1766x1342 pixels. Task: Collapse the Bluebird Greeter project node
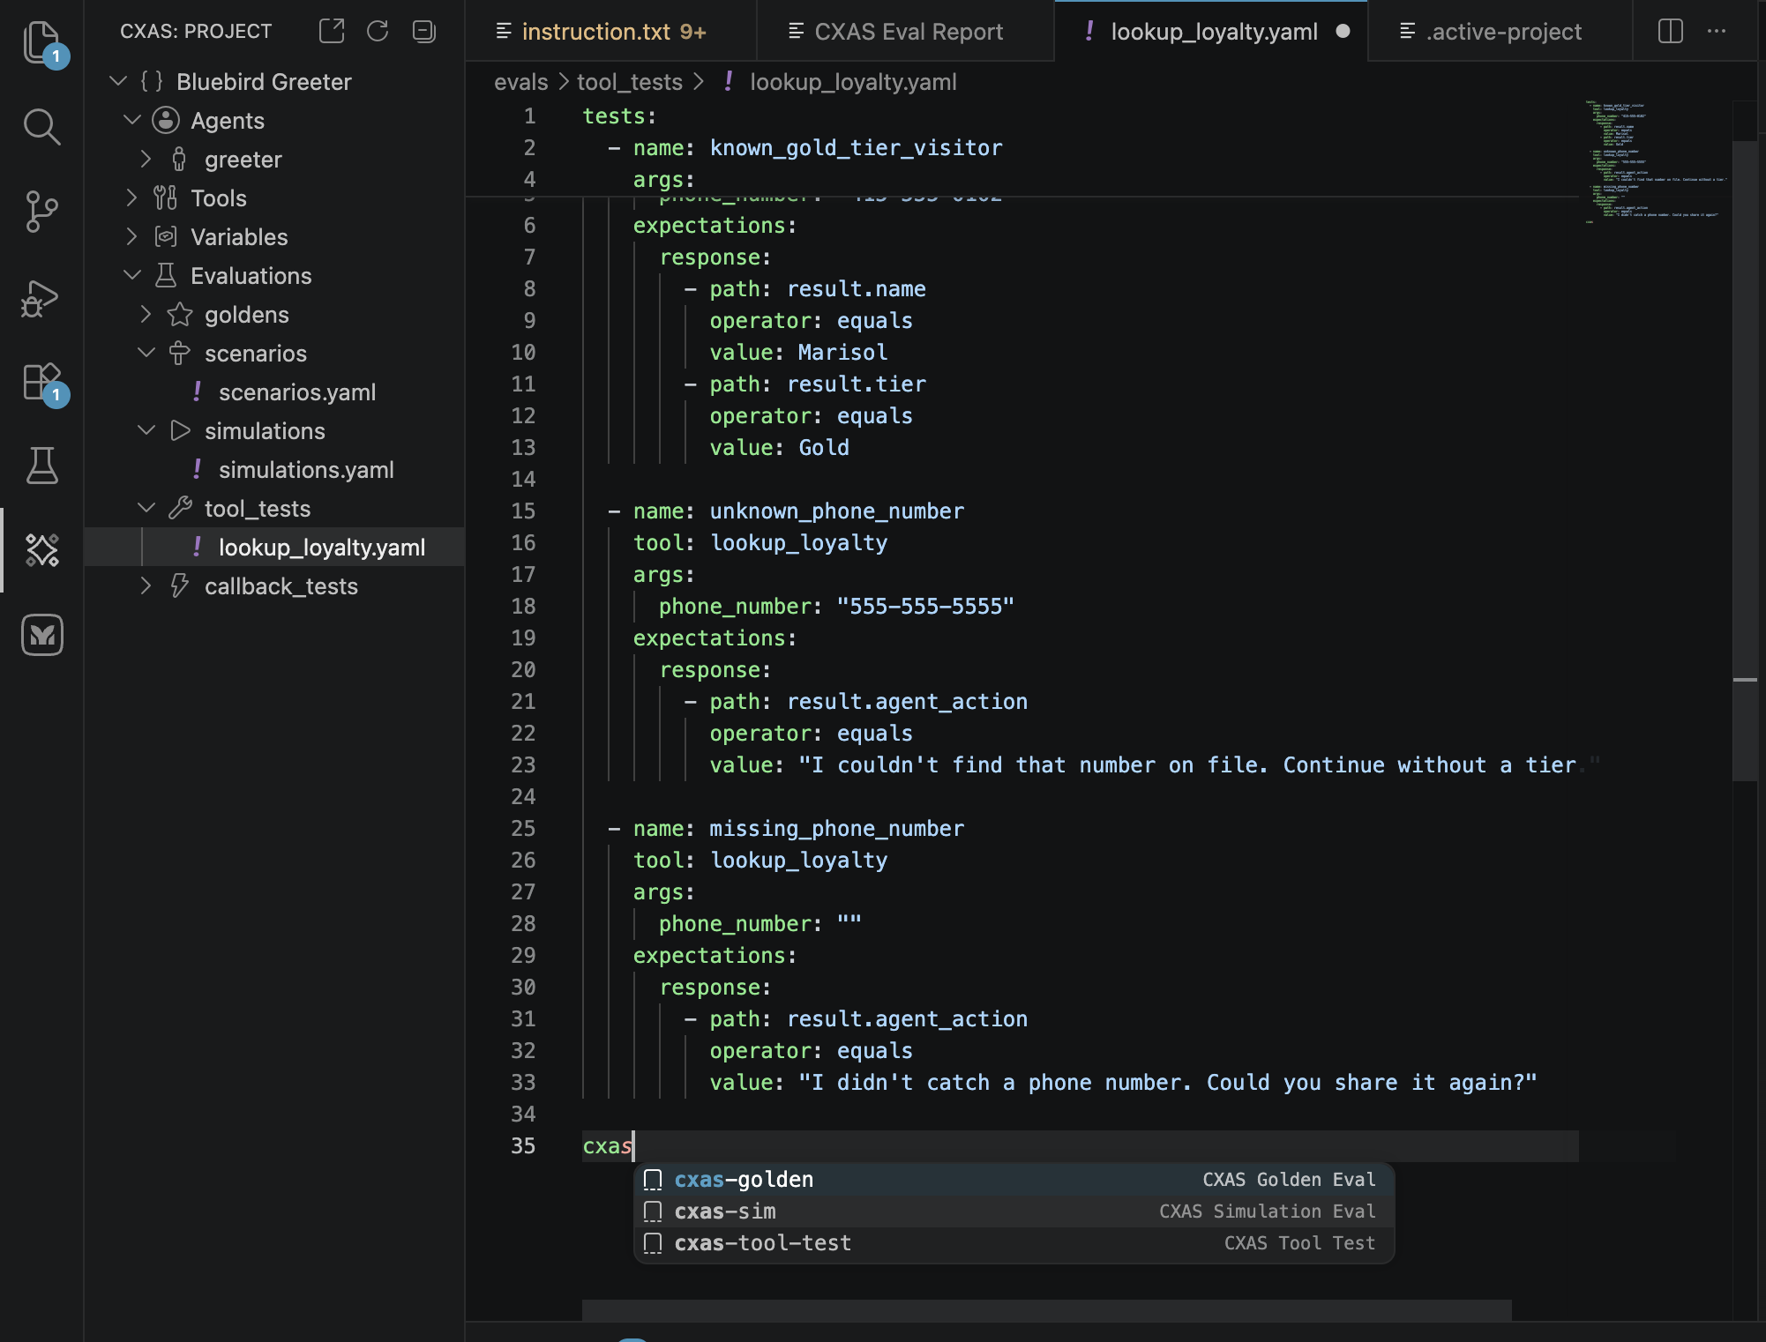coord(117,81)
